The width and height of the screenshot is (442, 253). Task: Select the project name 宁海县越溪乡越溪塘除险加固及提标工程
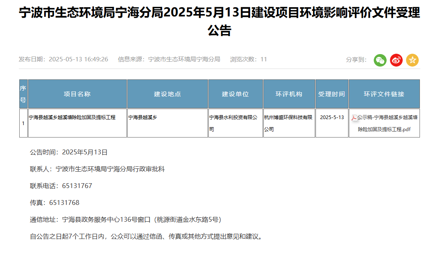pyautogui.click(x=72, y=117)
